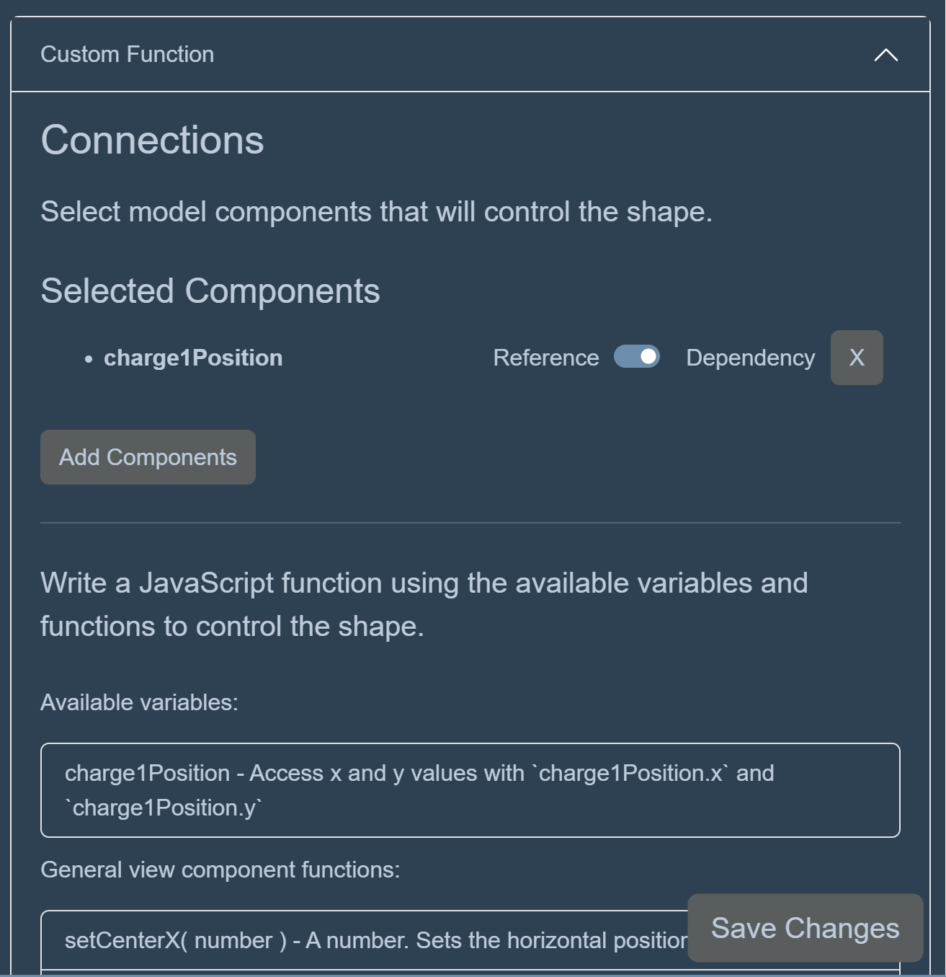Image resolution: width=946 pixels, height=977 pixels.
Task: Click the Dependency label
Action: [750, 358]
